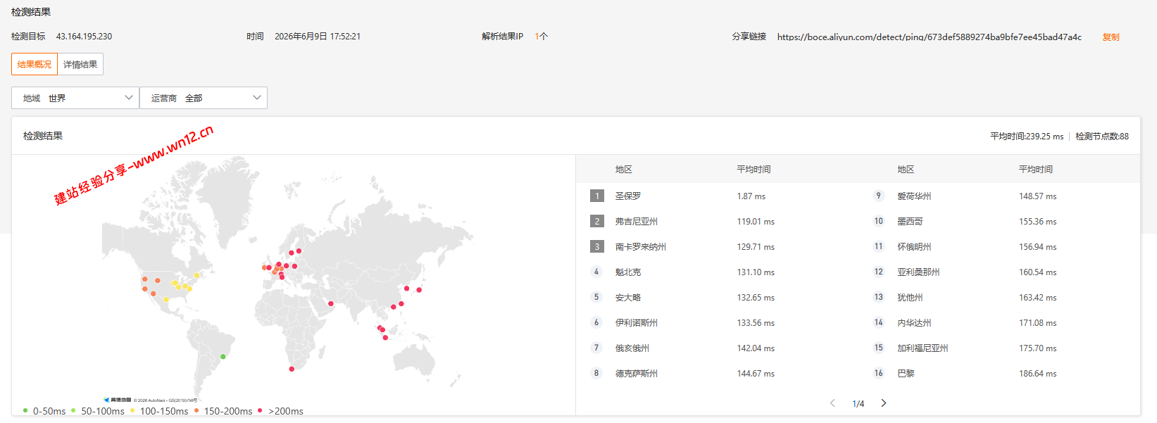Click the 148.57 ms value

tap(1038, 196)
